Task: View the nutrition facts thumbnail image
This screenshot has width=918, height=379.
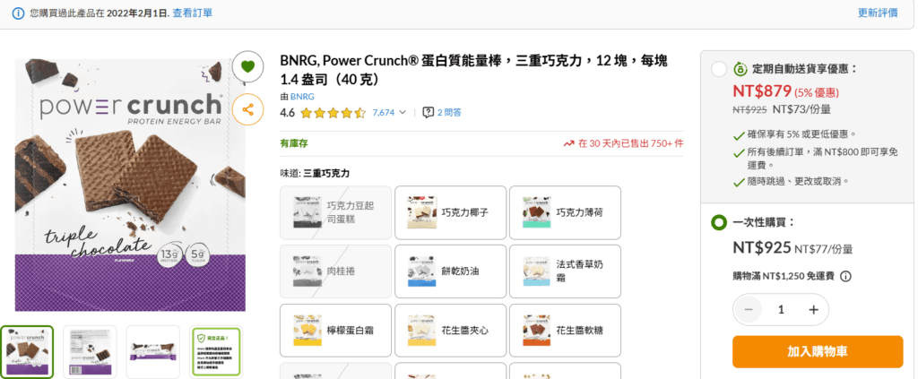Action: [90, 351]
